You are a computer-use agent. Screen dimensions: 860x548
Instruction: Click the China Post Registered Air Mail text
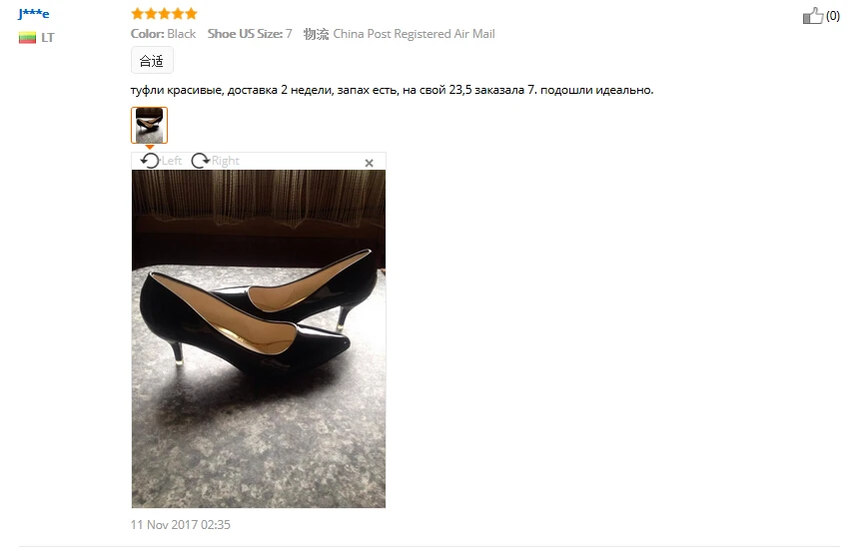click(415, 34)
